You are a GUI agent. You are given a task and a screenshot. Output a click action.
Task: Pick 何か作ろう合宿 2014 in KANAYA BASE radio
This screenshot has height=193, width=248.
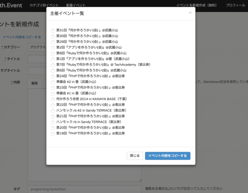(x=53, y=99)
